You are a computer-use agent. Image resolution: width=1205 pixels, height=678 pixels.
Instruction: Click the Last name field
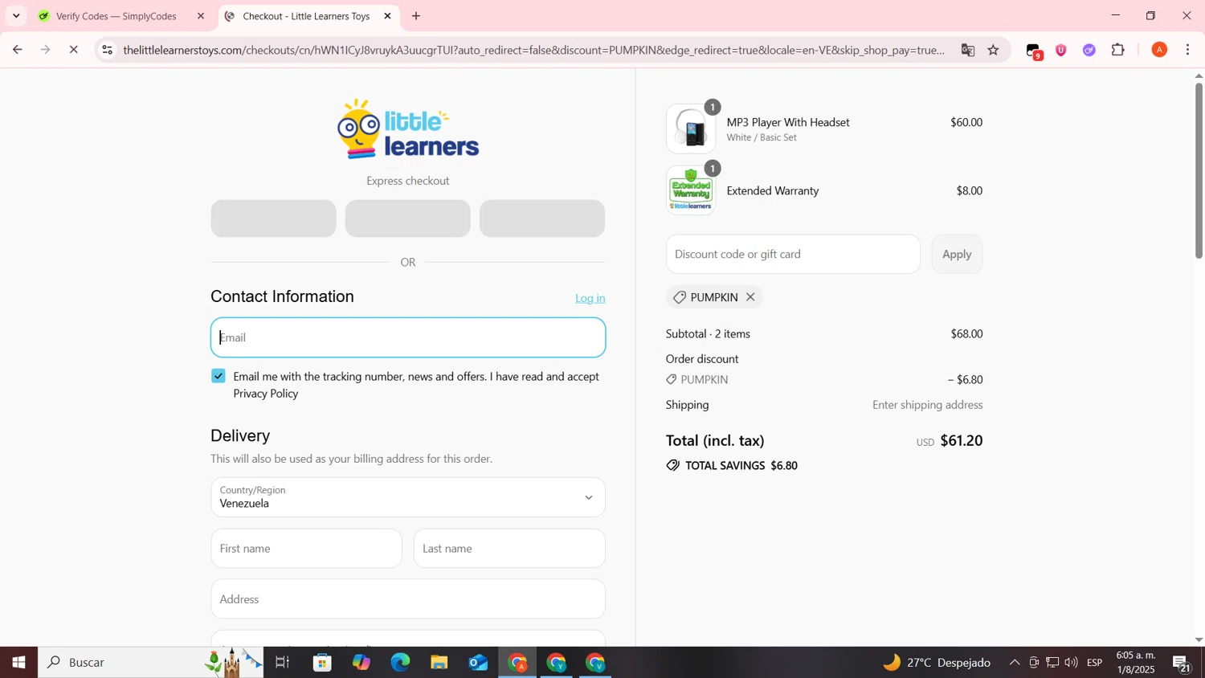(509, 549)
